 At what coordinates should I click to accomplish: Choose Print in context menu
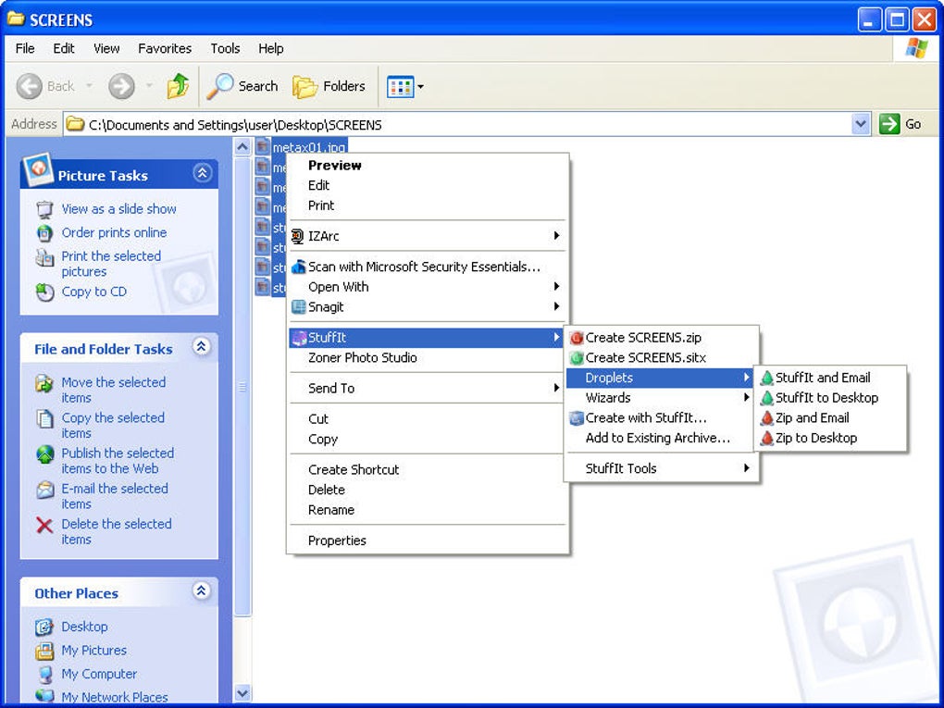point(429,205)
